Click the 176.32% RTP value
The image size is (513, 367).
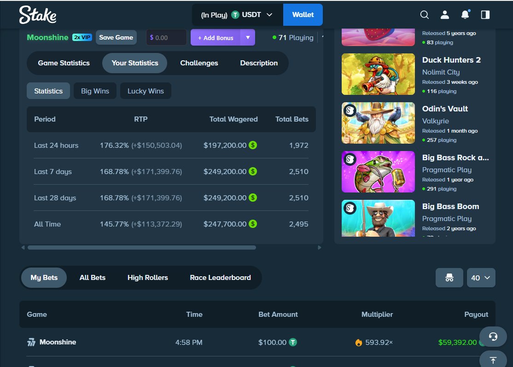click(x=114, y=145)
